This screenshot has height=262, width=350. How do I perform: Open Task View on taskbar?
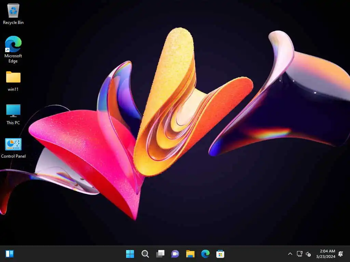[x=160, y=254]
